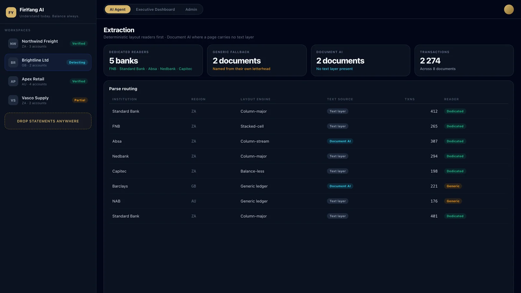Click the NW workspace avatar badge
The image size is (521, 293).
click(13, 44)
